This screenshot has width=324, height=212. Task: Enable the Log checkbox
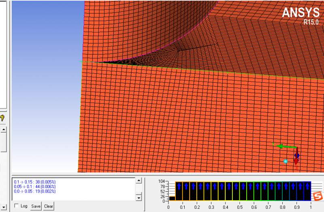coord(16,206)
